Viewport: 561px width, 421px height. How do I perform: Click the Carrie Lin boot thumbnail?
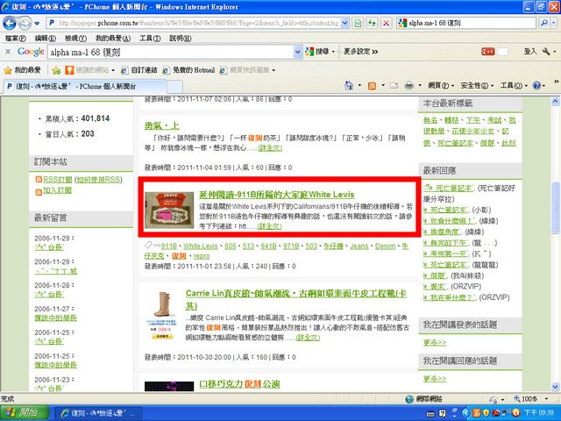point(161,315)
